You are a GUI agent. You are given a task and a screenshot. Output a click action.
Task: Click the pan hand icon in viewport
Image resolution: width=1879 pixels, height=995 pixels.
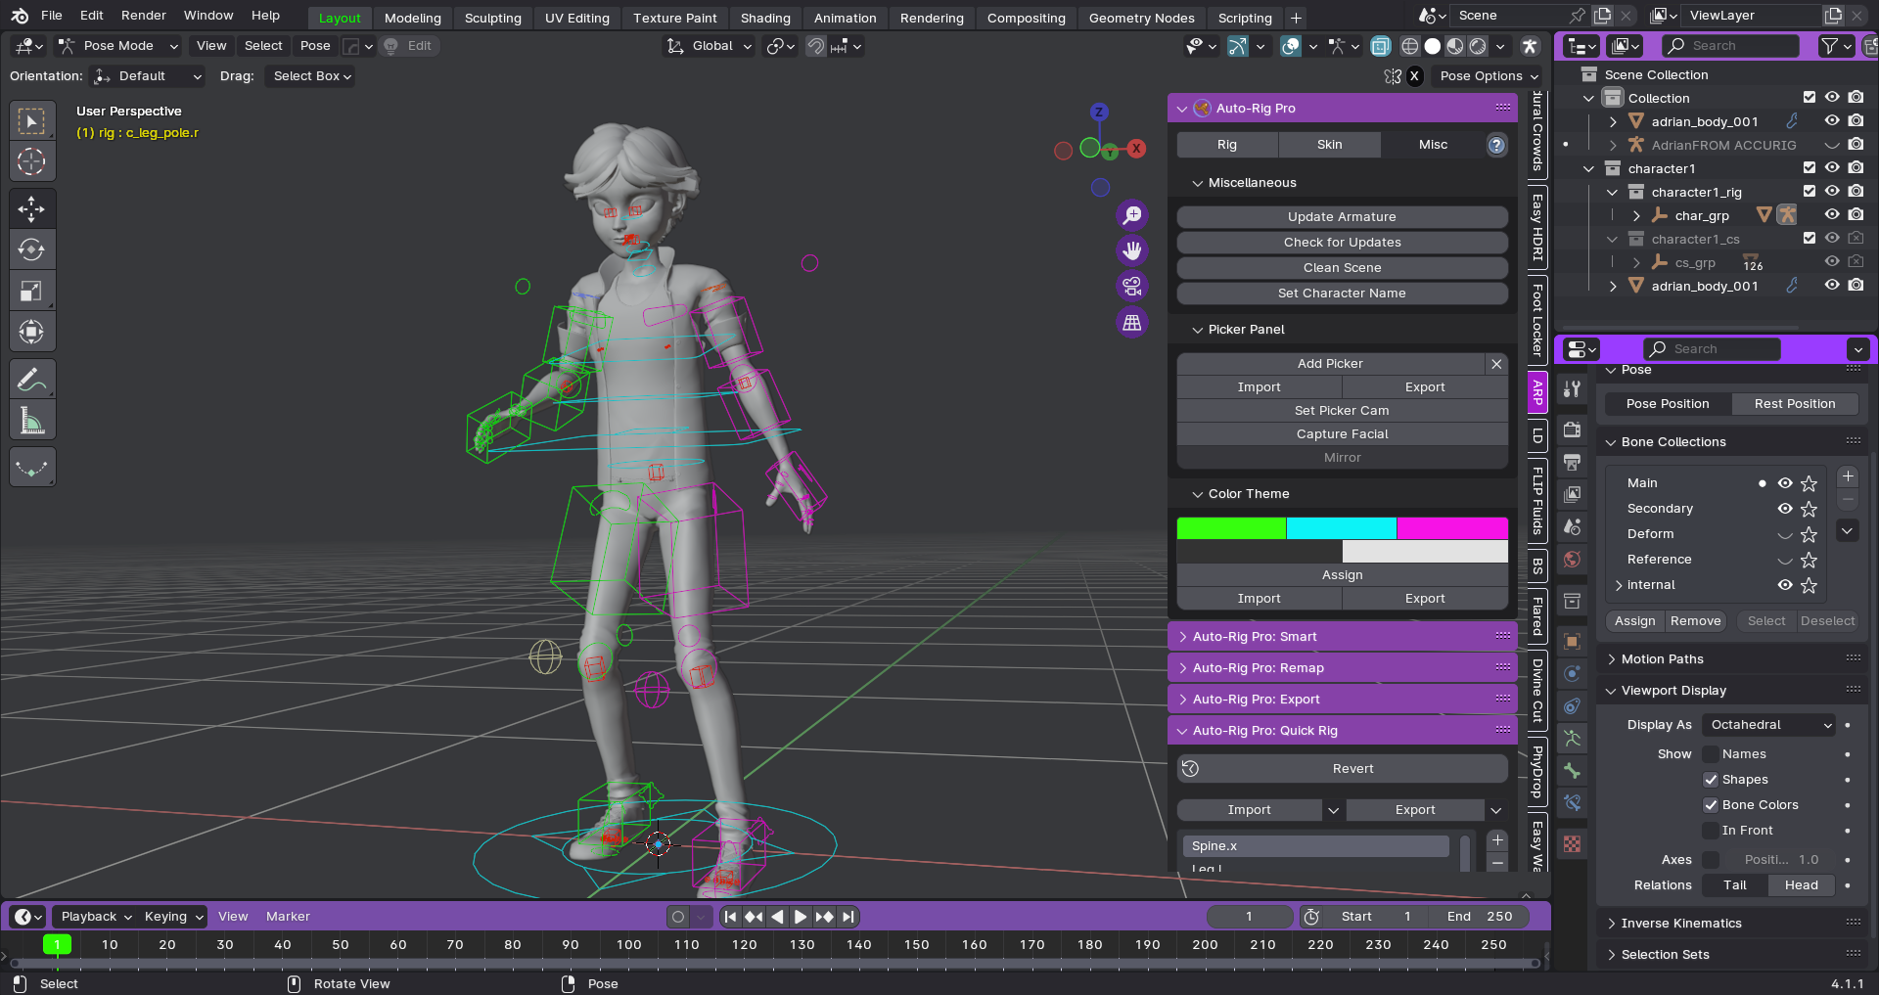pos(1132,250)
